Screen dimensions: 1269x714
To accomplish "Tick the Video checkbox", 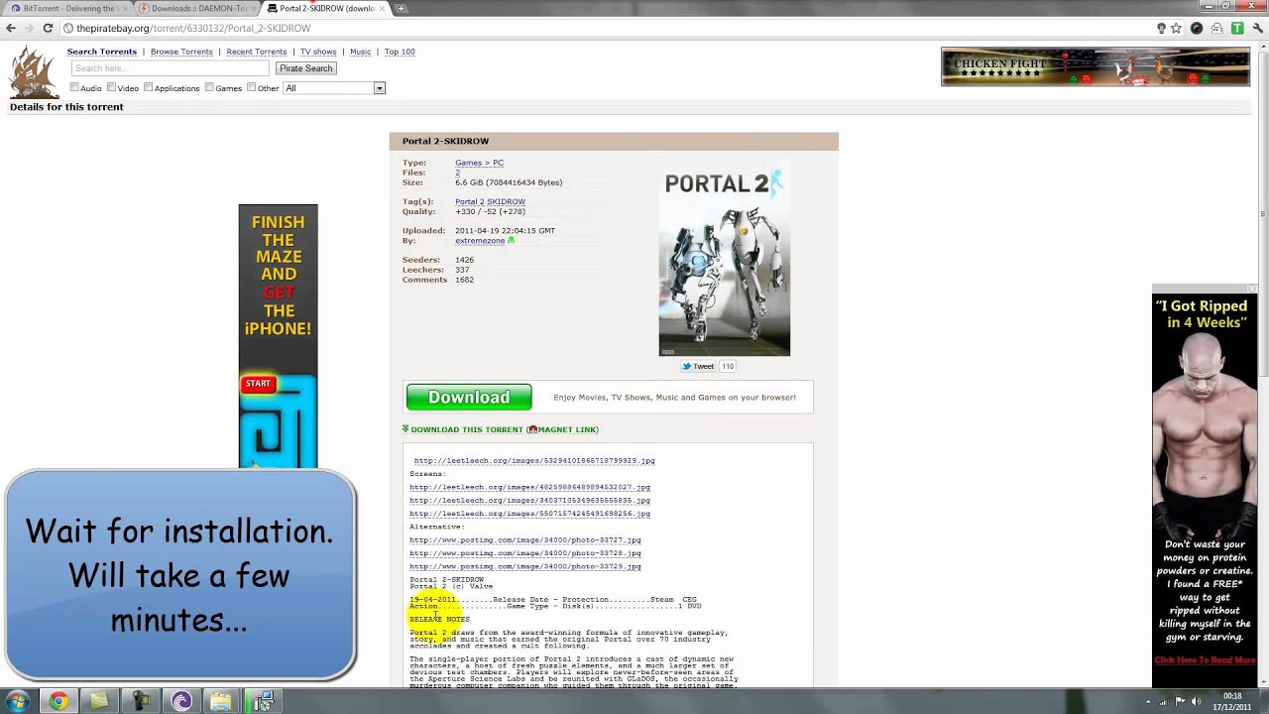I will click(111, 87).
